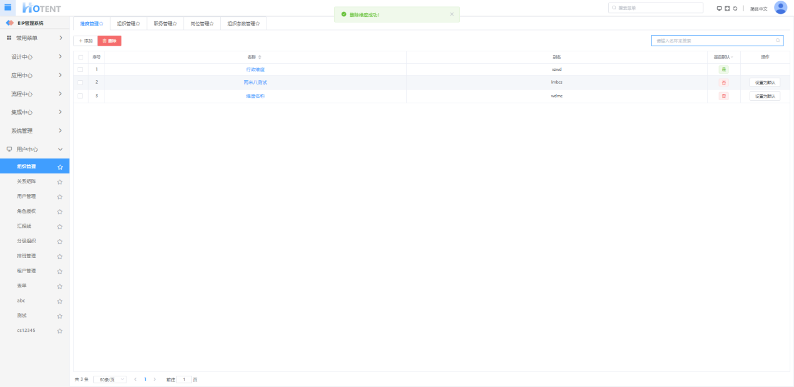Click the 添加 button
Image resolution: width=794 pixels, height=387 pixels.
(85, 41)
